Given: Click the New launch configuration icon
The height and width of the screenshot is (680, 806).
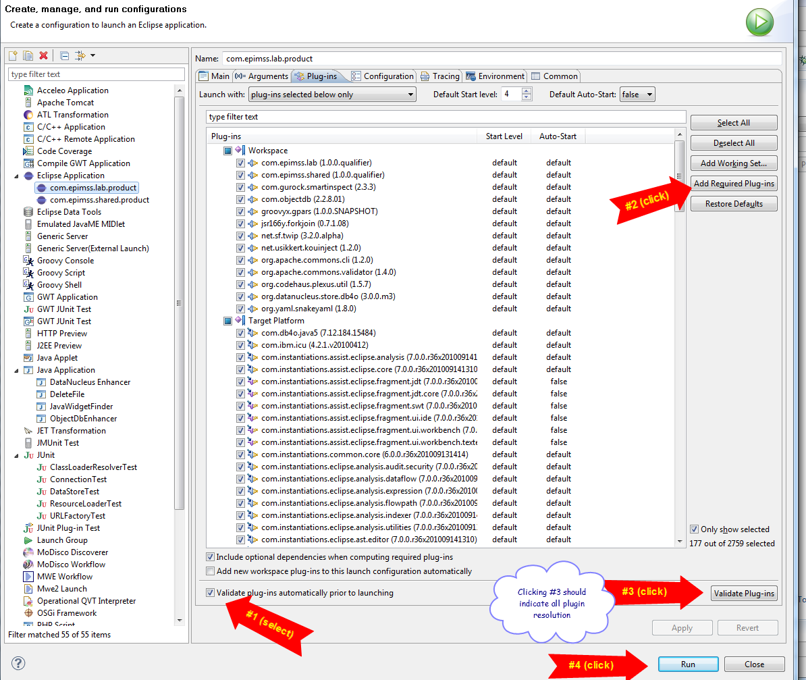Looking at the screenshot, I should coord(13,55).
